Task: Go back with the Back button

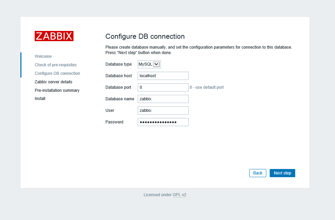Action: [258, 173]
